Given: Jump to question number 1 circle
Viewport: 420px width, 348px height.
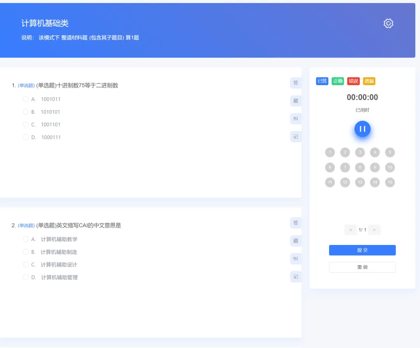Looking at the screenshot, I should click(x=330, y=152).
